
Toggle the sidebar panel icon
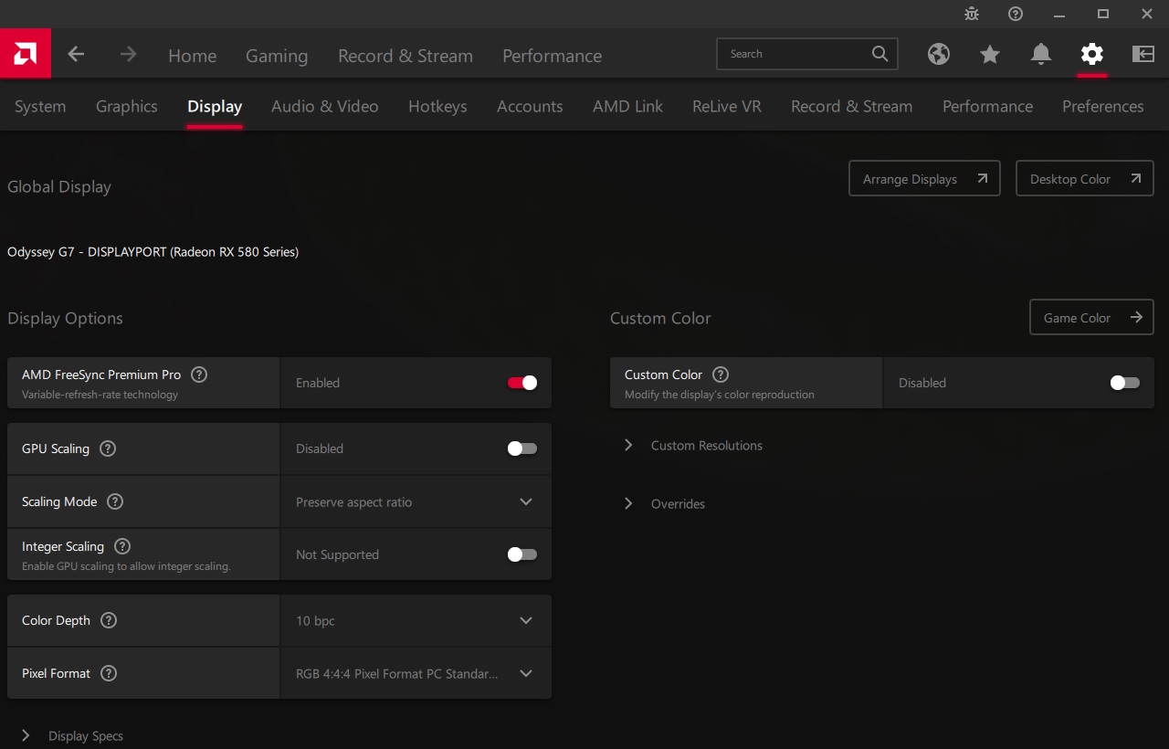(1143, 54)
